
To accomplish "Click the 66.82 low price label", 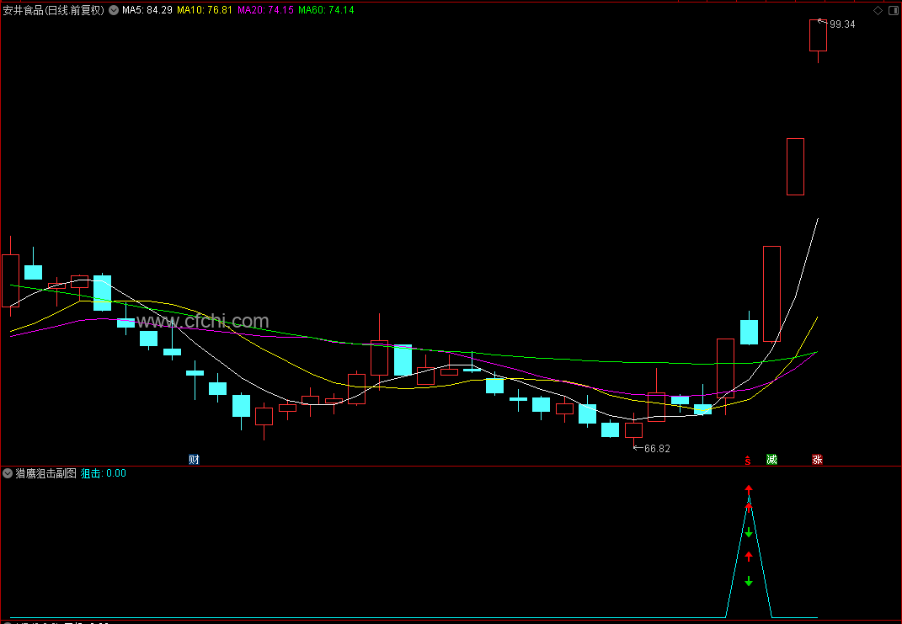I will 657,449.
